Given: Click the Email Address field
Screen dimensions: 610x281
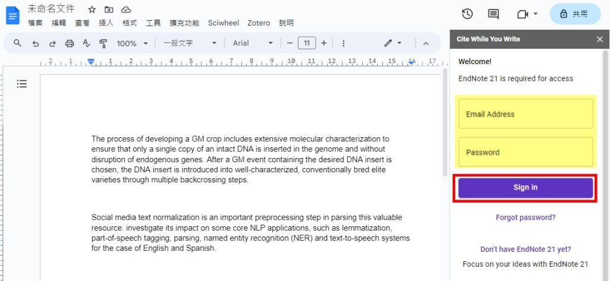Looking at the screenshot, I should click(525, 113).
